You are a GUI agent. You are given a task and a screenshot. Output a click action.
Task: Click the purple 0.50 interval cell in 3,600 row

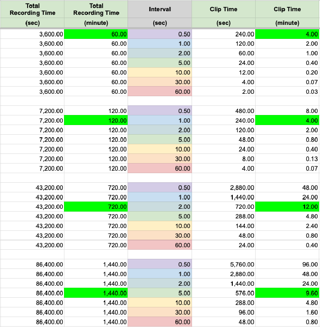click(x=160, y=34)
